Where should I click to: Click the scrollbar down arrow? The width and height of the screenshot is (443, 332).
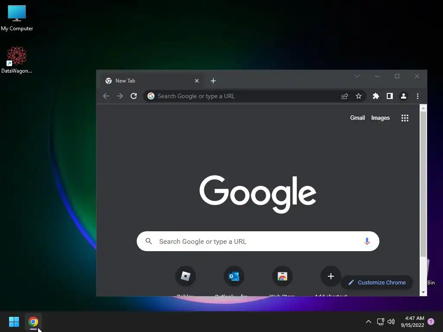[x=423, y=293]
